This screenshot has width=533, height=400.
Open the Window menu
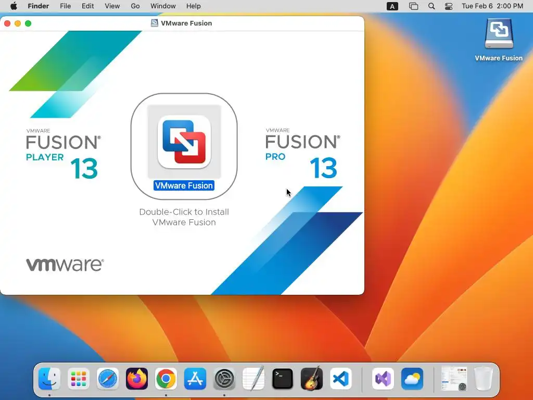click(x=163, y=6)
